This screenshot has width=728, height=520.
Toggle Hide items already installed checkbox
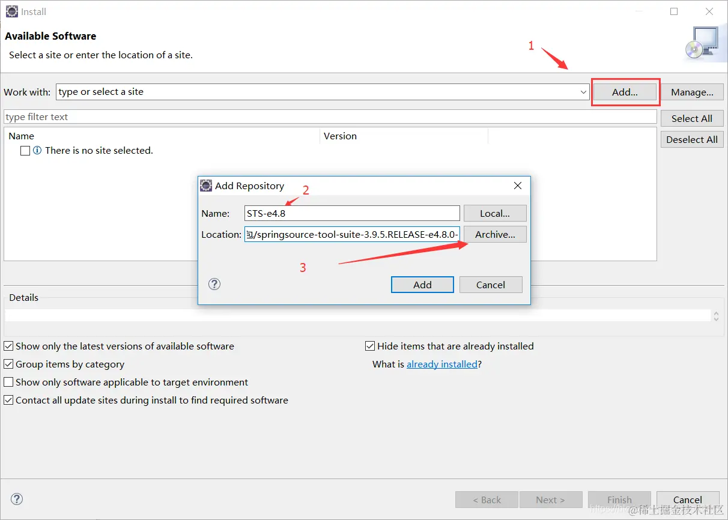click(x=370, y=346)
